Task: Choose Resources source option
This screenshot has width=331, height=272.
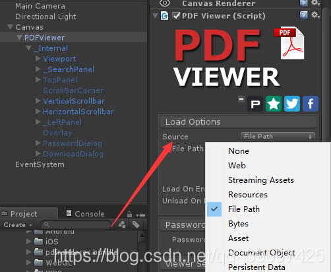Action: (268, 195)
